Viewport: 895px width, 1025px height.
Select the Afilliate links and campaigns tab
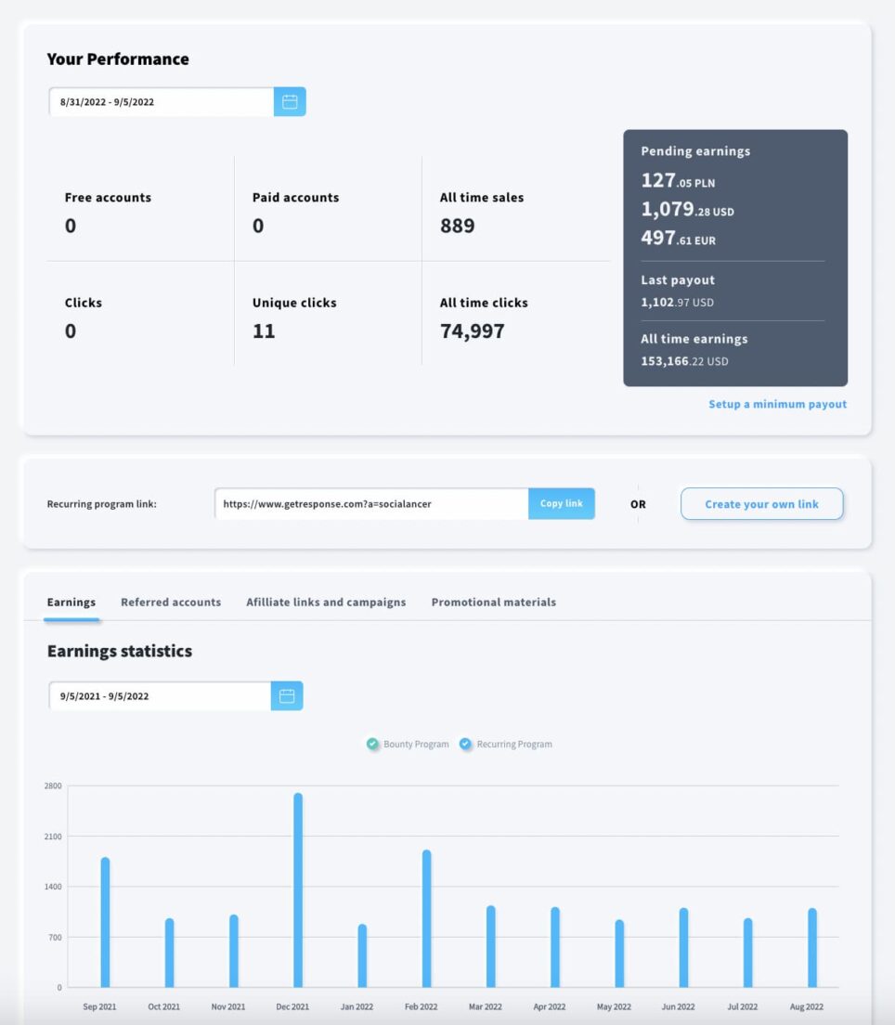point(325,602)
